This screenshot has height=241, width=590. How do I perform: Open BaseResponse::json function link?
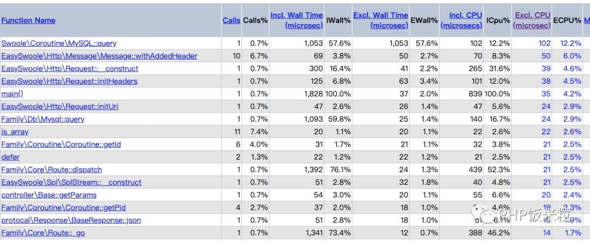tap(71, 220)
